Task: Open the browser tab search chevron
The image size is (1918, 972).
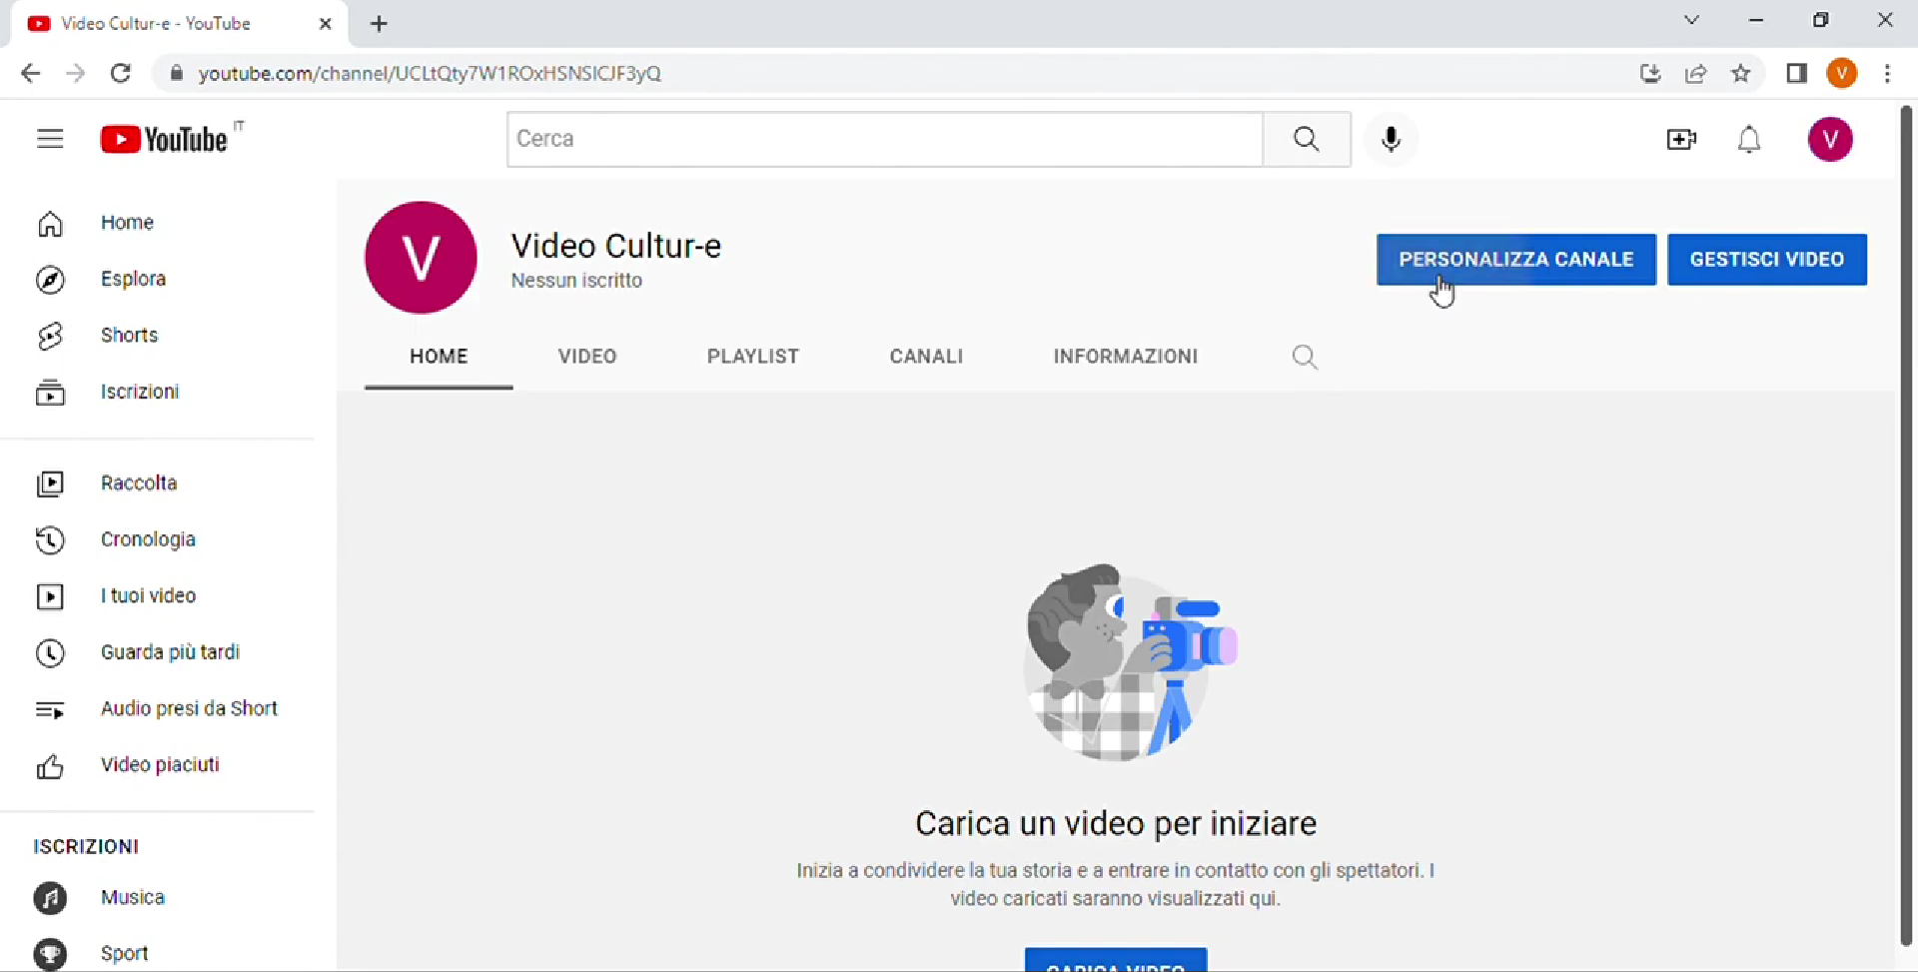Action: click(1692, 20)
